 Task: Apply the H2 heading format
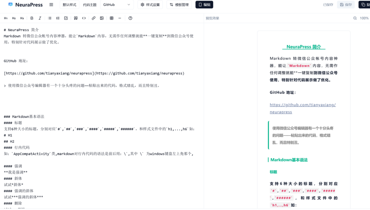tap(14, 18)
